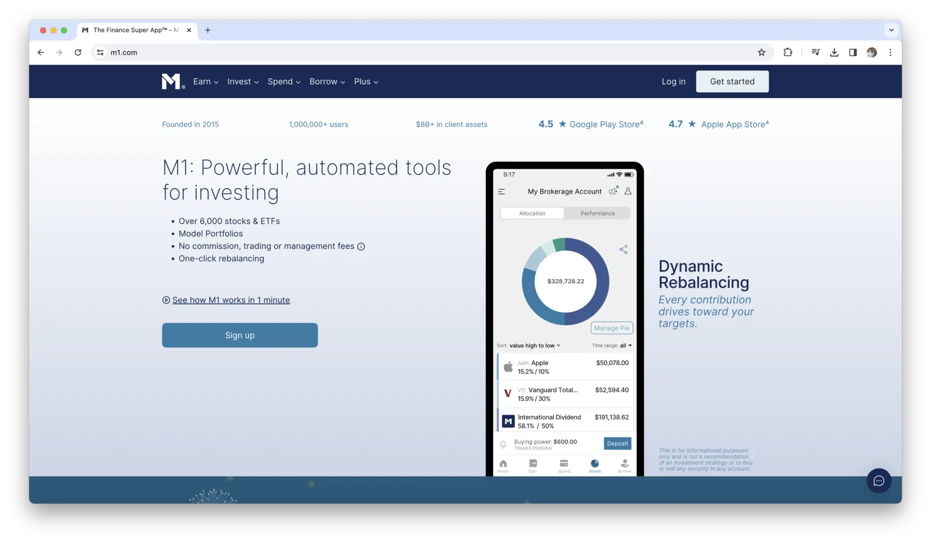The image size is (931, 542).
Task: Tap the Invest icon in phone bottom bar
Action: coord(595,466)
